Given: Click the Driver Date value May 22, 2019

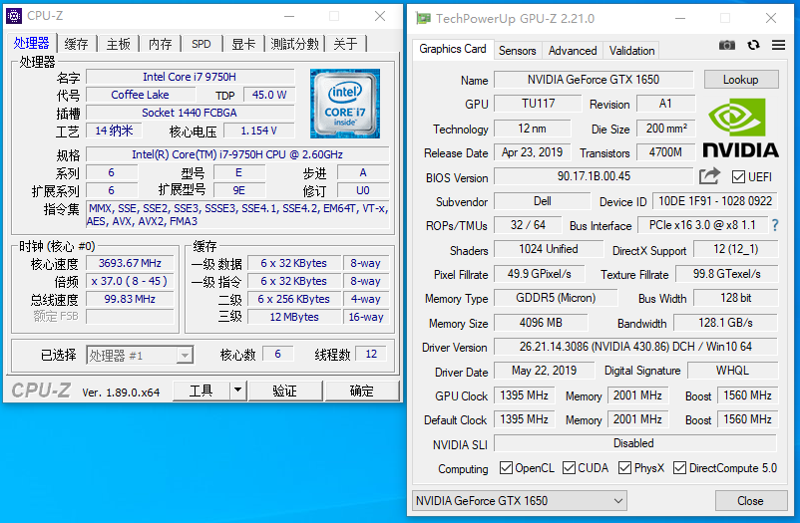Looking at the screenshot, I should pyautogui.click(x=544, y=370).
